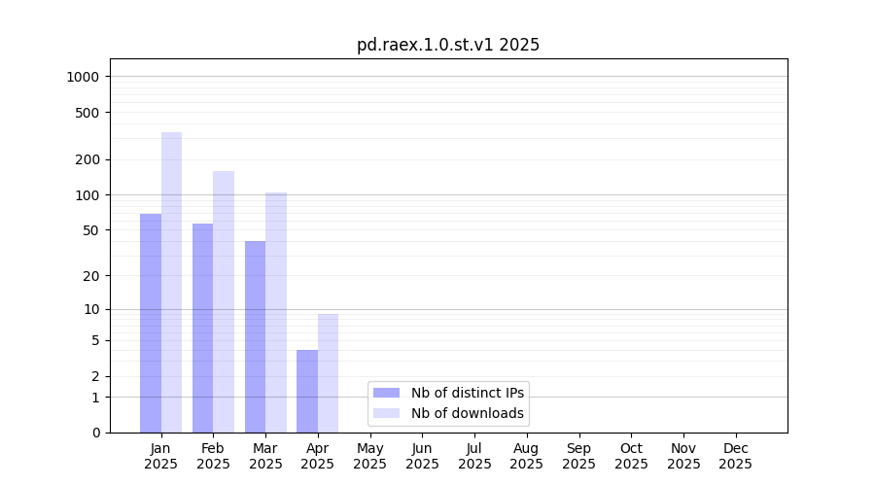Click the March downloads bar
Image resolution: width=875 pixels, height=486 pixels.
(x=276, y=312)
